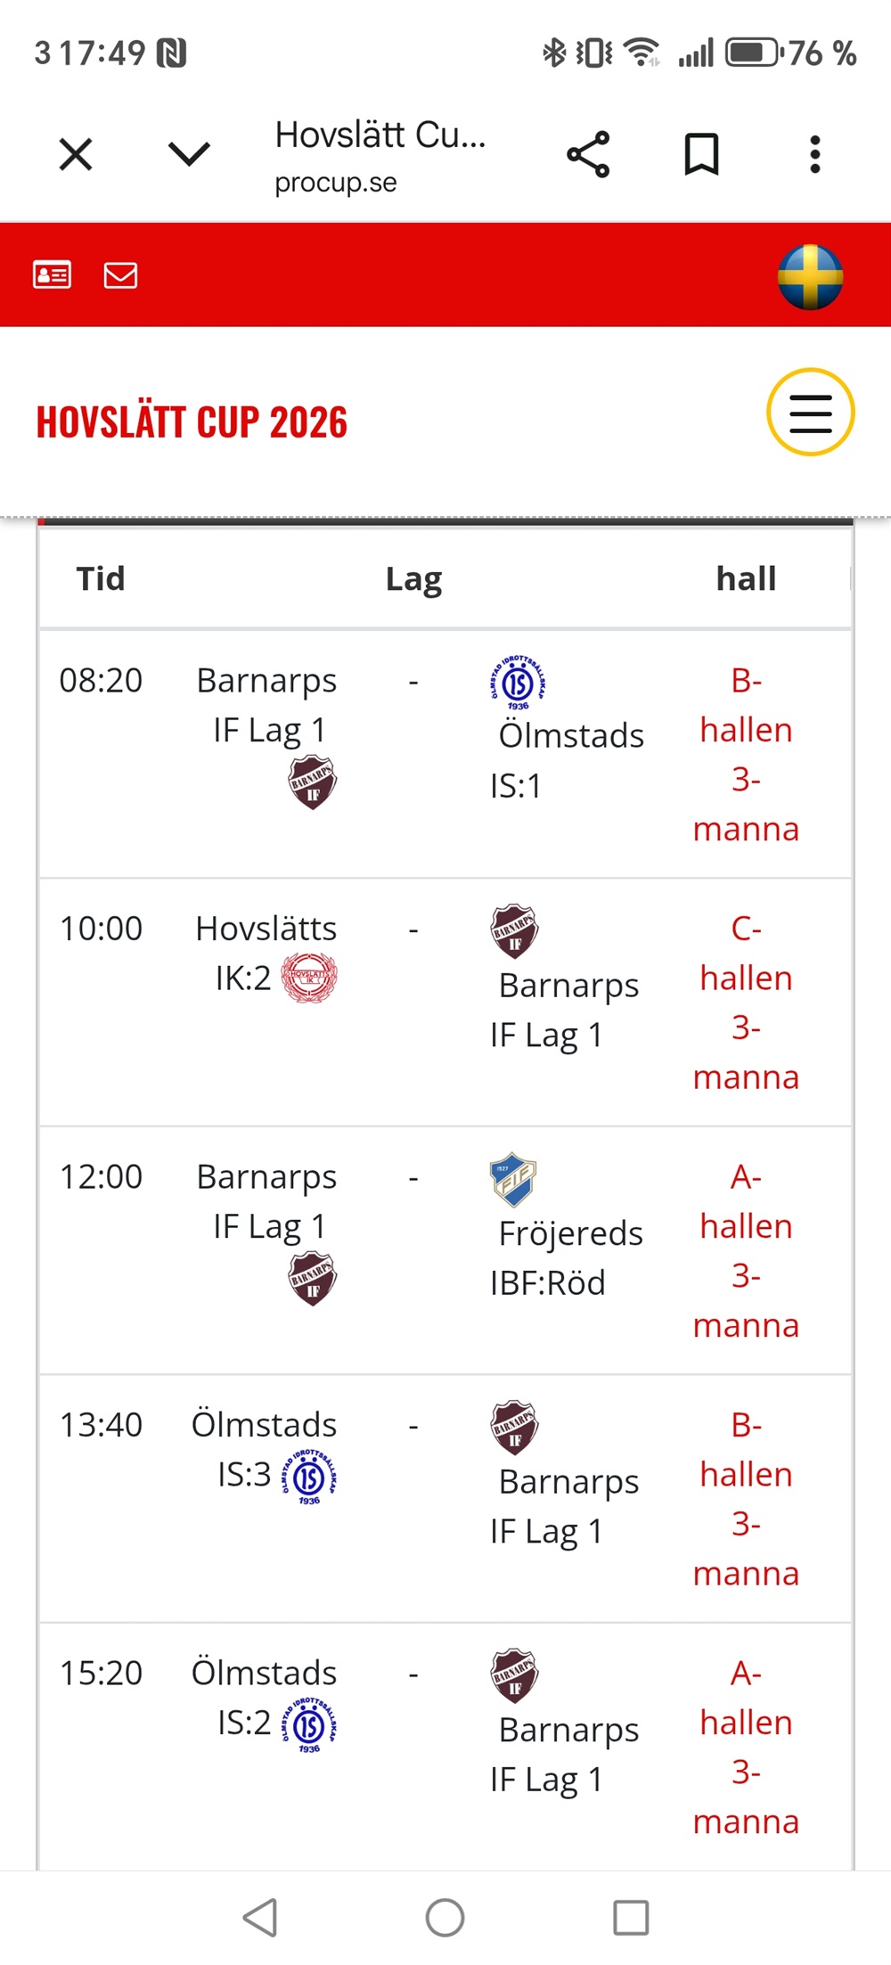Click the Hovslätts IK:2 team logo

[309, 978]
